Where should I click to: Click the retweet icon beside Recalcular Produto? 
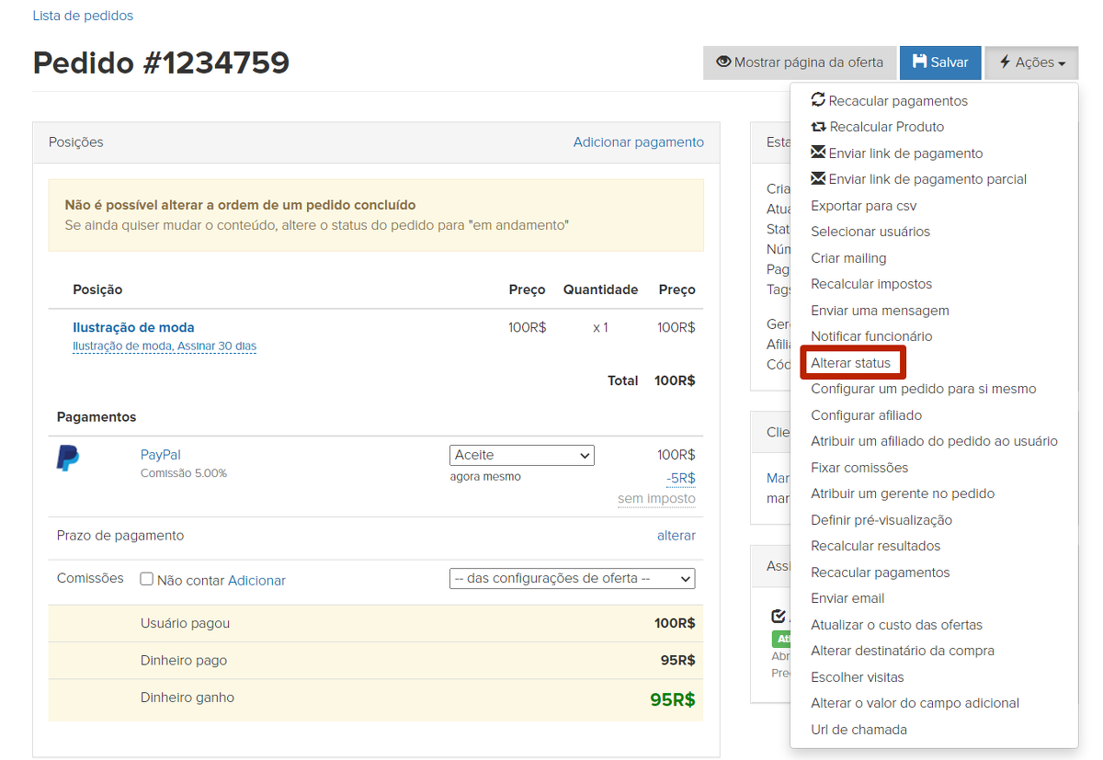818,127
